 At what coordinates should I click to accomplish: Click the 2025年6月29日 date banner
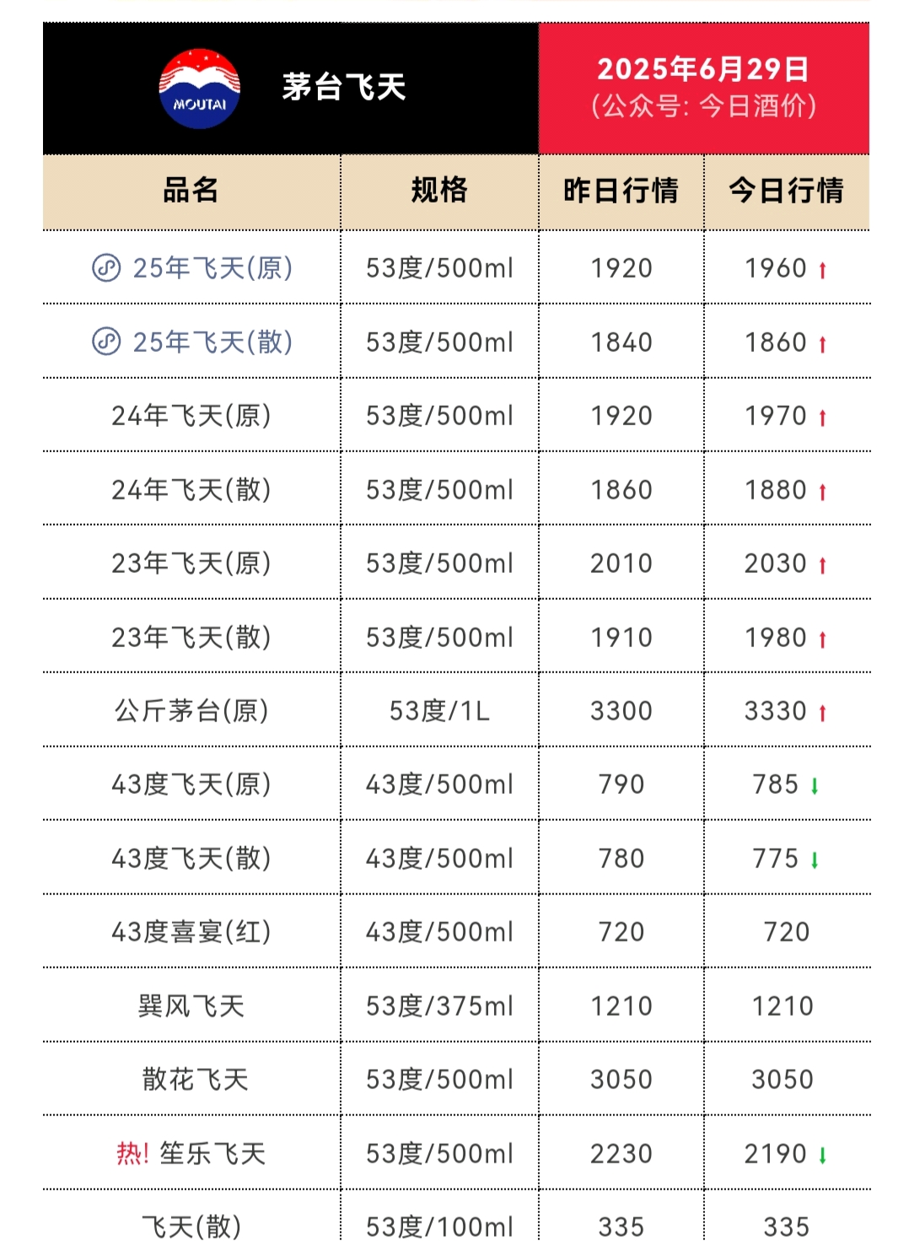click(x=703, y=69)
